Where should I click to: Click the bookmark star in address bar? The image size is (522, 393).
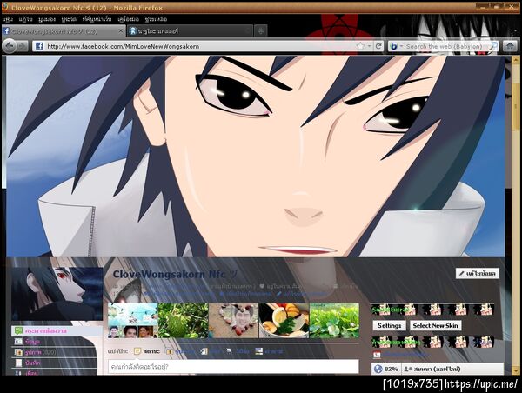pyautogui.click(x=360, y=46)
